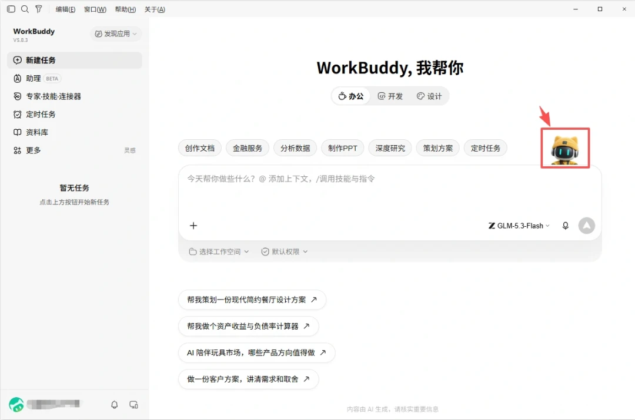
Task: Open the 选择工作空间 dropdown
Action: (219, 251)
